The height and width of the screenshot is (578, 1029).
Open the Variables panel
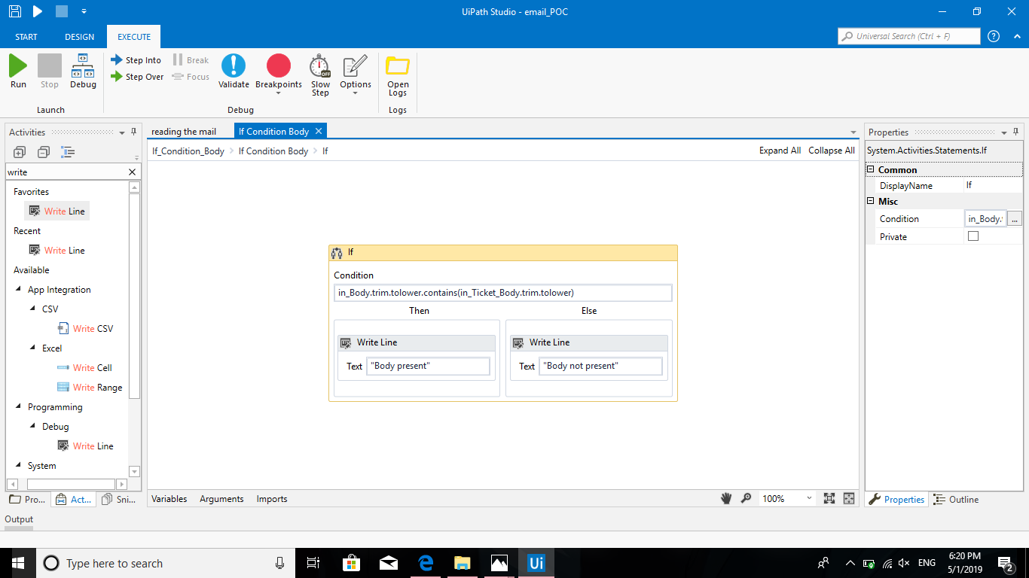click(x=169, y=499)
